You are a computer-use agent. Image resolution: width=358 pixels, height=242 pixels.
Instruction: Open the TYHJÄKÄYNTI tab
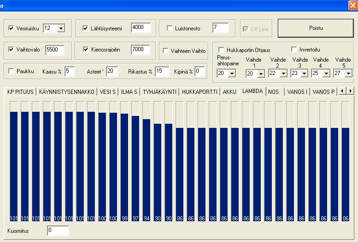pyautogui.click(x=159, y=92)
